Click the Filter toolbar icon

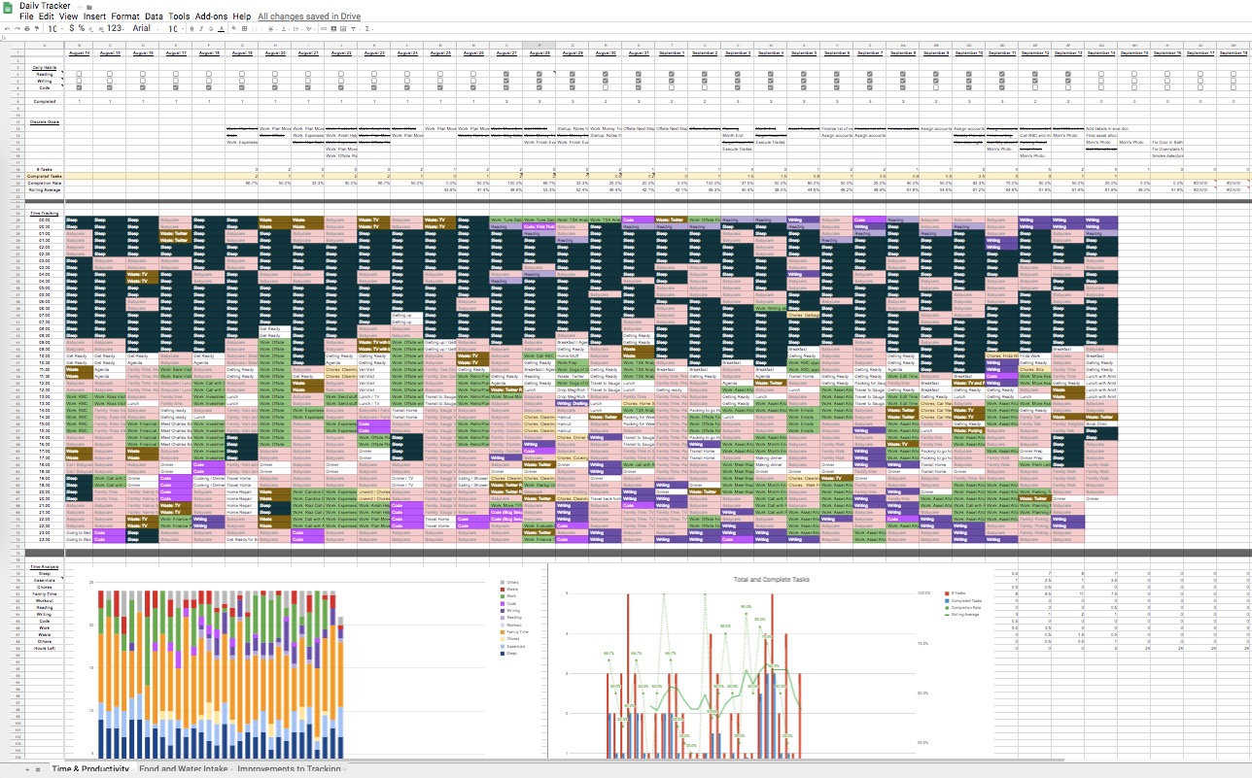(x=354, y=29)
